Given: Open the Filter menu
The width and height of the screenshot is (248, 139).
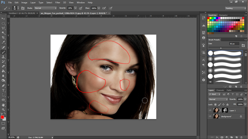Looking at the screenshot, I should (58, 3).
